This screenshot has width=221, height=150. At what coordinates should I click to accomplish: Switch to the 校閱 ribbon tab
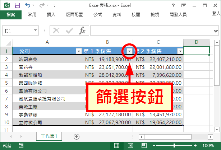tap(136, 15)
